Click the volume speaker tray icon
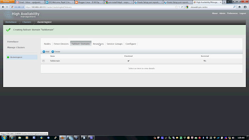This screenshot has height=140, width=249. click(x=233, y=138)
